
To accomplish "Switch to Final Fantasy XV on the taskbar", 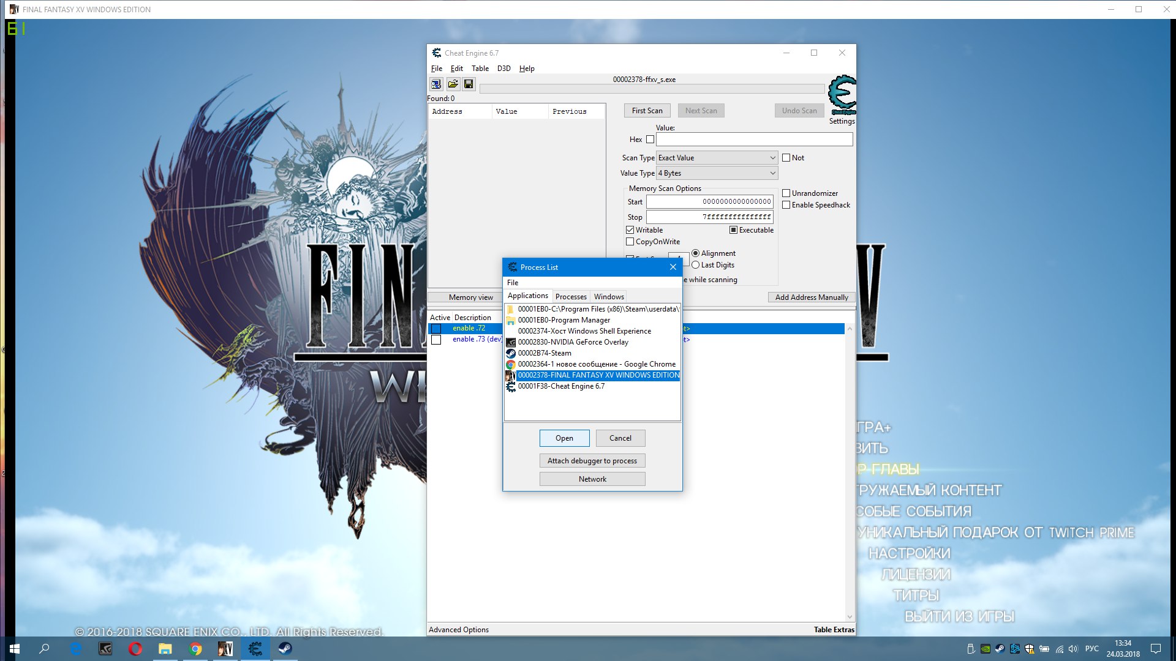I will [x=225, y=649].
